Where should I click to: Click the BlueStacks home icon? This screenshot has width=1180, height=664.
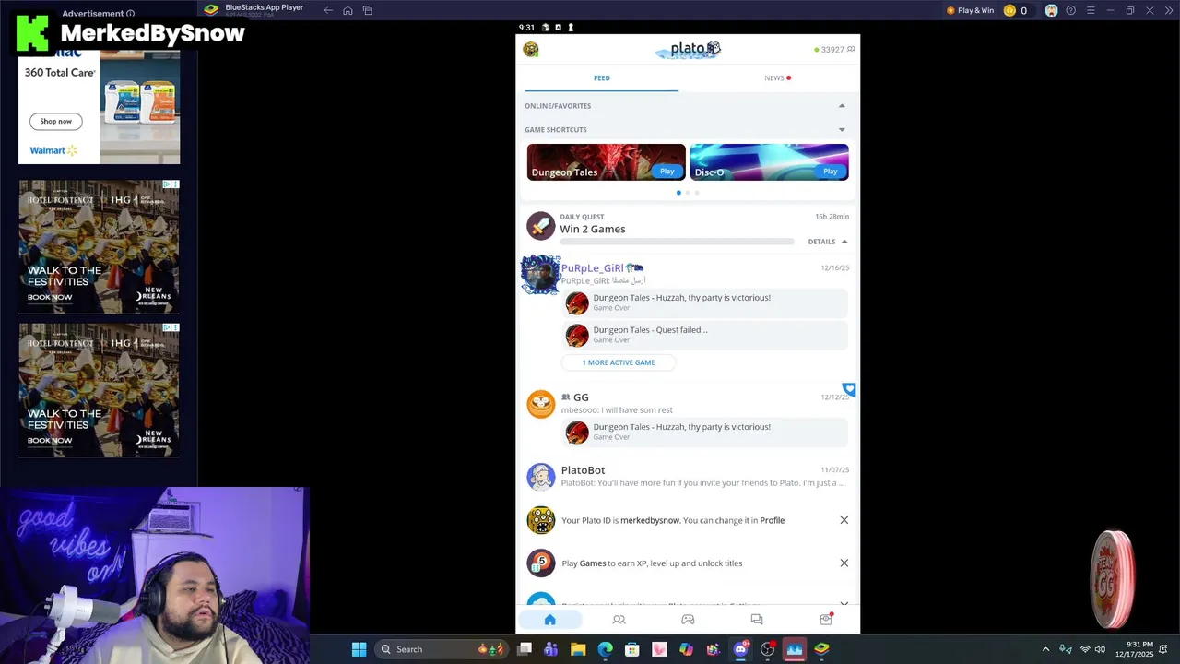coord(348,10)
